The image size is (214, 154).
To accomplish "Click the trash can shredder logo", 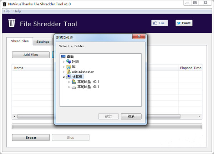I will (x=12, y=23).
